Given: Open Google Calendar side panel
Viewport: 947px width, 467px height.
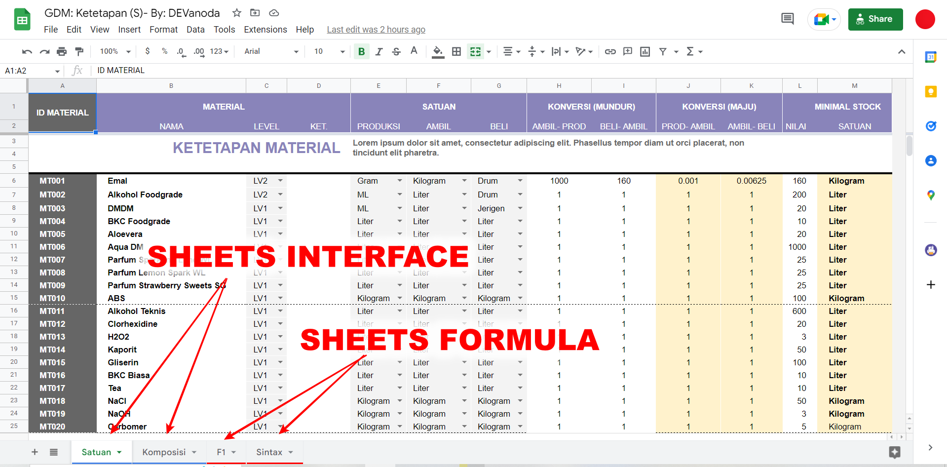Looking at the screenshot, I should tap(931, 57).
